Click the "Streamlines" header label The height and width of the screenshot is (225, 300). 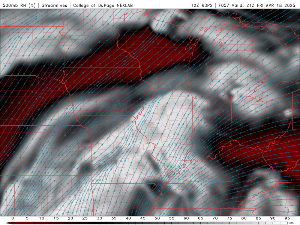click(x=54, y=5)
